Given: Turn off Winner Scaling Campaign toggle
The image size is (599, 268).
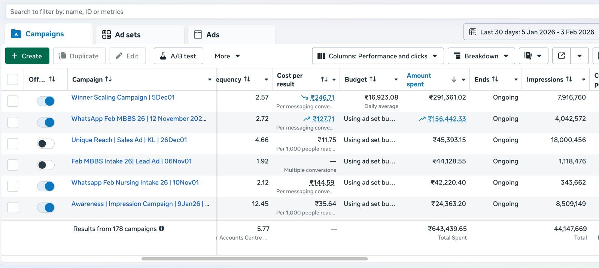Looking at the screenshot, I should [x=46, y=101].
